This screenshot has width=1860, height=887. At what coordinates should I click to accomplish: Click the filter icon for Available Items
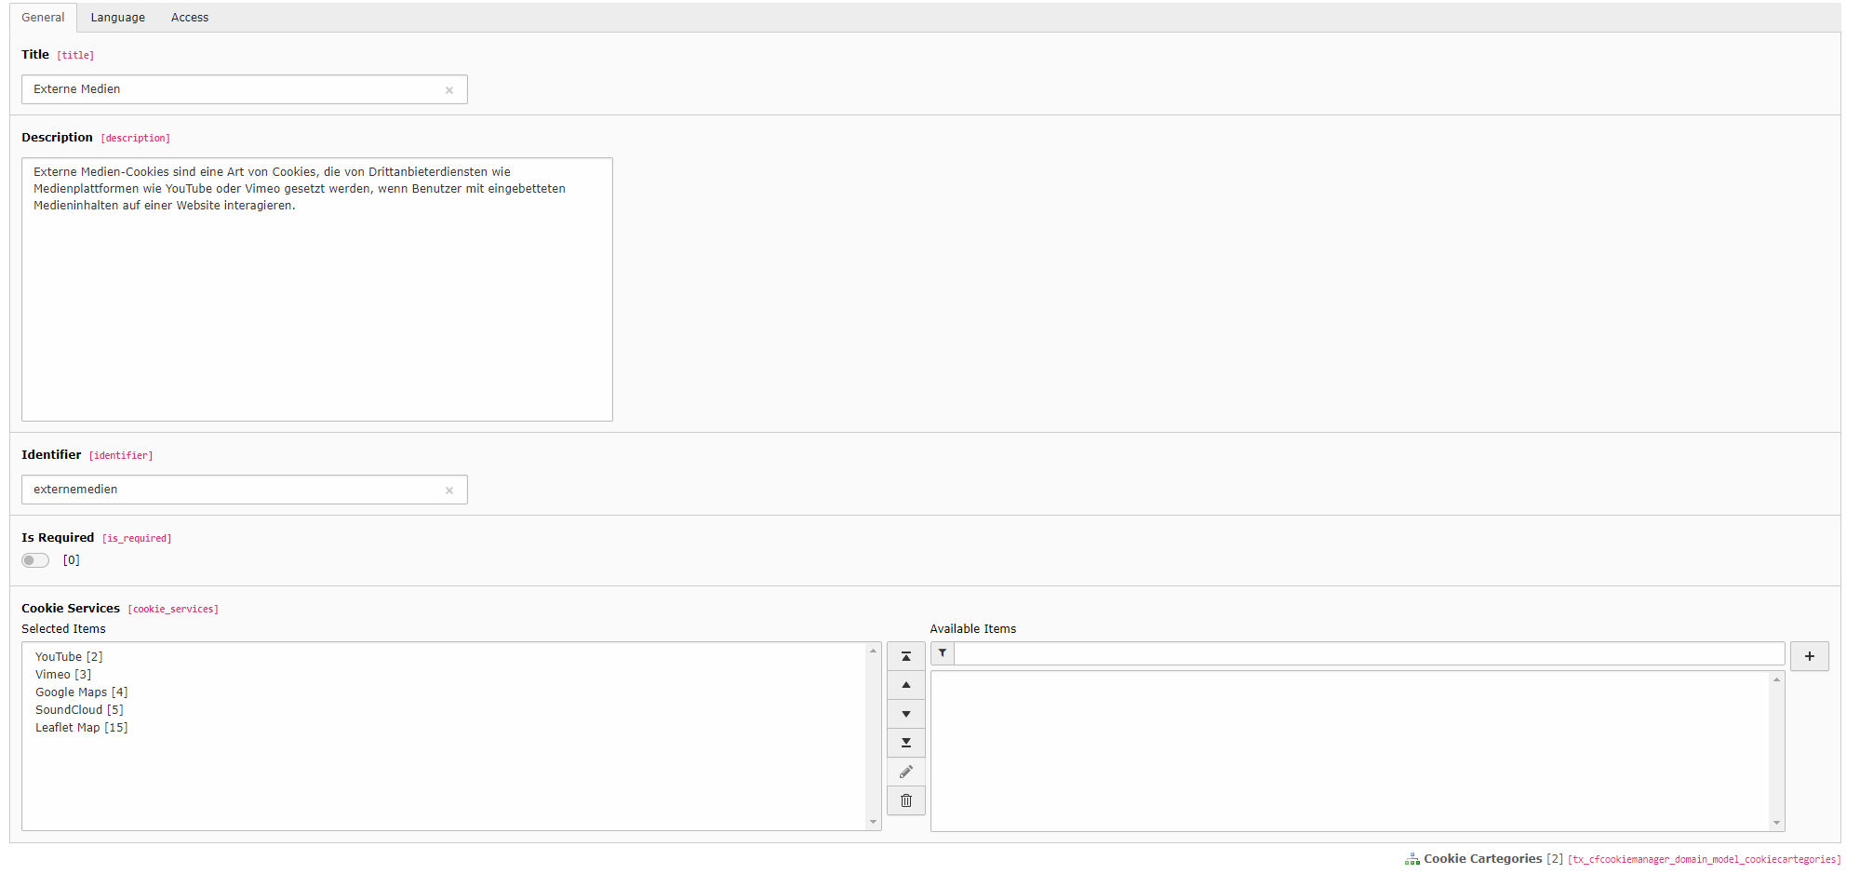click(x=942, y=653)
